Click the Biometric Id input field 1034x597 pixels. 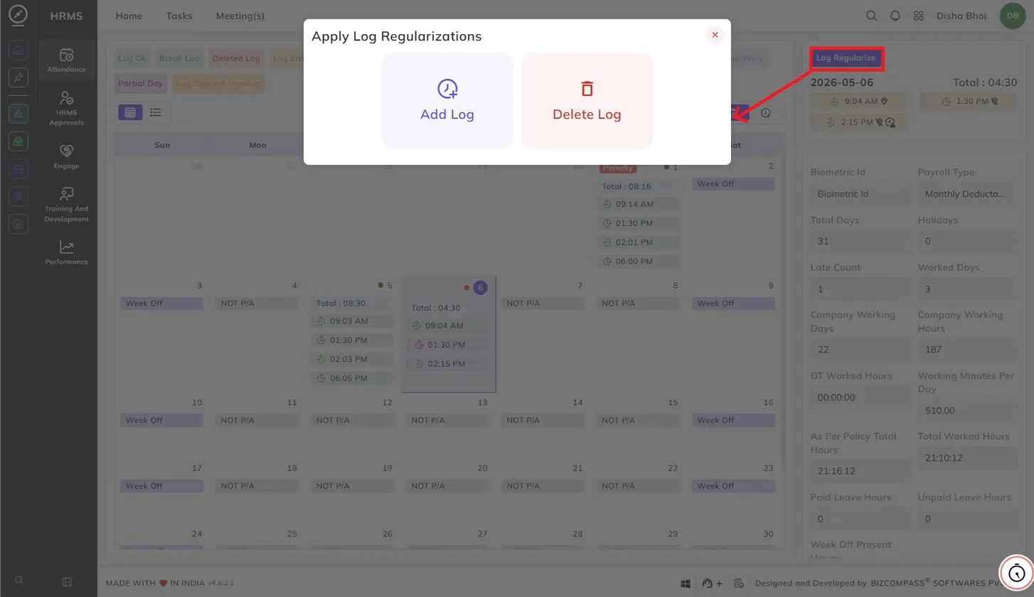(x=860, y=194)
